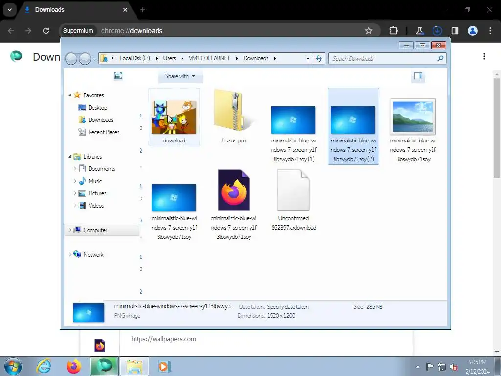Open the Windows Start menu

tap(13, 366)
